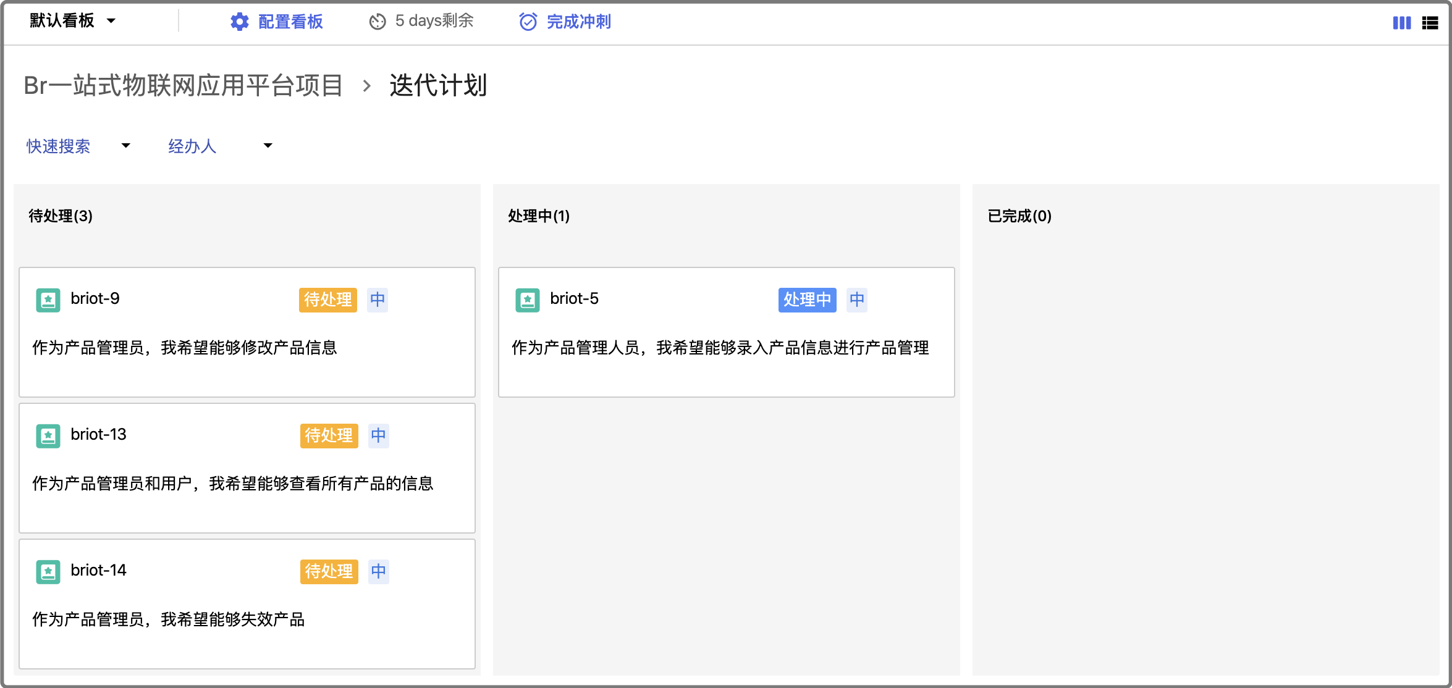This screenshot has height=688, width=1452.
Task: Click the circled check icon next to 完成冲刺
Action: 526,21
